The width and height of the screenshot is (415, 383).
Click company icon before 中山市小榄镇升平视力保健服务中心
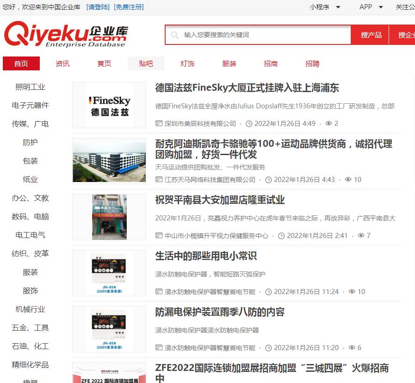(159, 235)
